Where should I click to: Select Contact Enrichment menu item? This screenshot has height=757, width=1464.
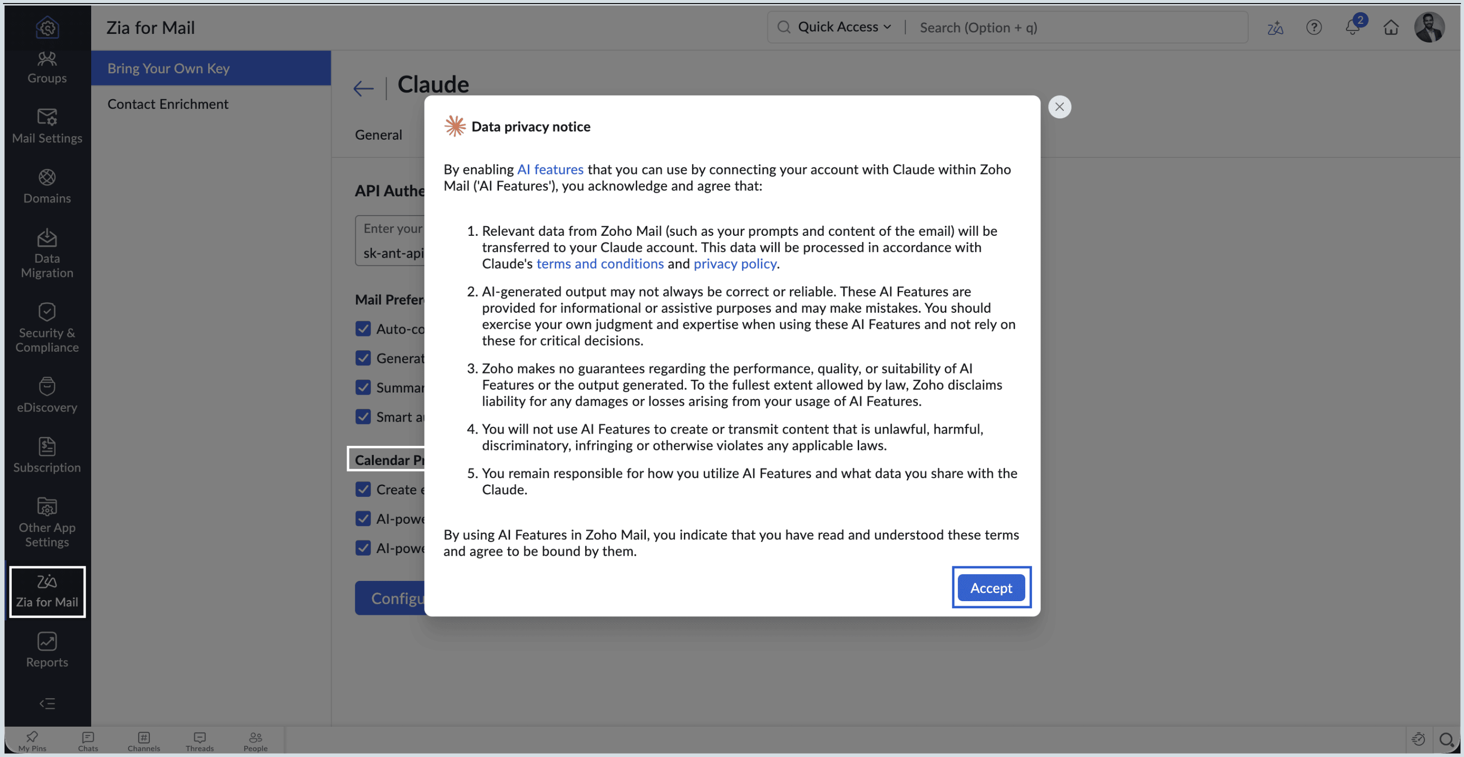click(168, 104)
